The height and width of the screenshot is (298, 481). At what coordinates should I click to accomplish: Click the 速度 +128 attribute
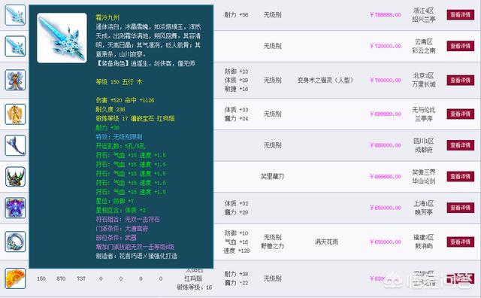[x=237, y=251]
